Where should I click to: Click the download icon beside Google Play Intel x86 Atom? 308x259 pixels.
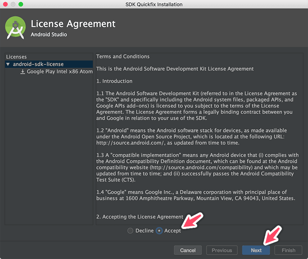click(23, 72)
